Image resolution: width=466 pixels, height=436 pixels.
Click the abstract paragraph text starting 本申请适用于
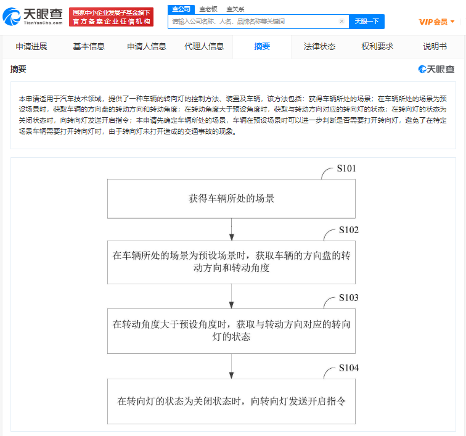coord(233,115)
